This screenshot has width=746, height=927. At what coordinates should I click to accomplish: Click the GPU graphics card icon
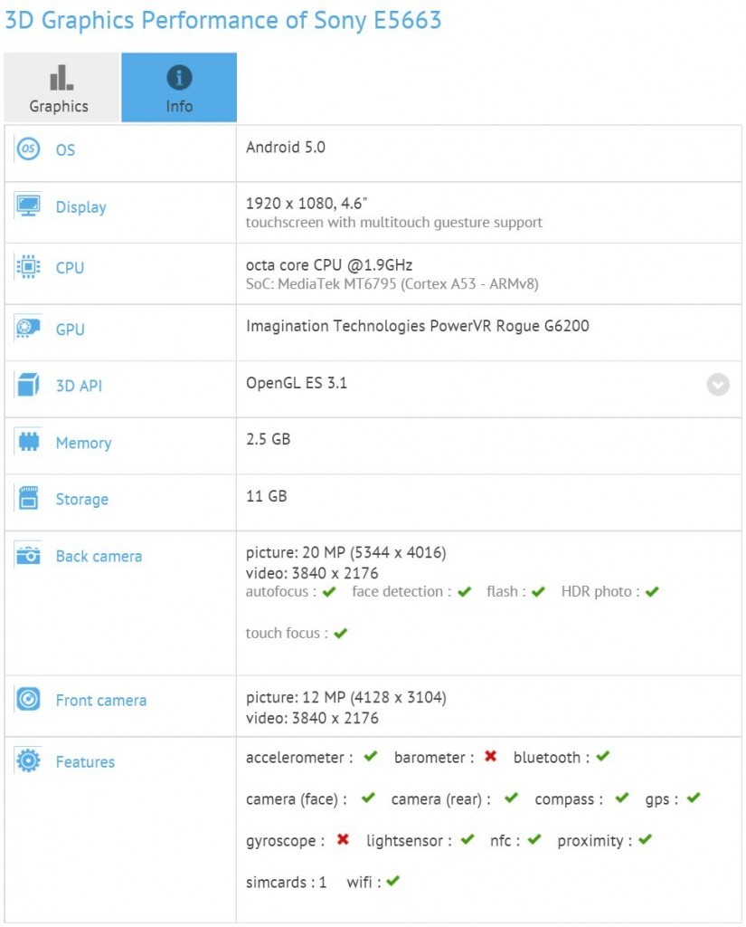28,329
